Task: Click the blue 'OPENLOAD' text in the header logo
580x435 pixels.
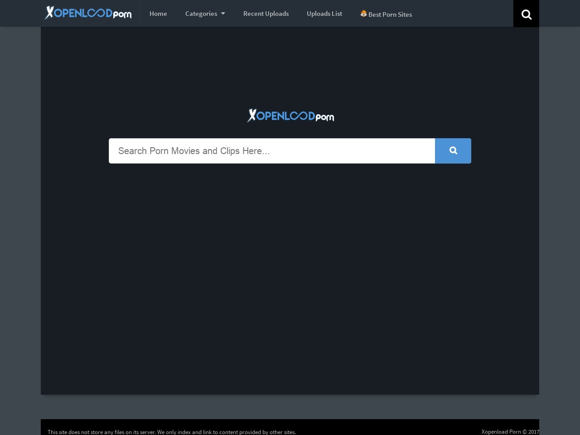Action: 83,13
